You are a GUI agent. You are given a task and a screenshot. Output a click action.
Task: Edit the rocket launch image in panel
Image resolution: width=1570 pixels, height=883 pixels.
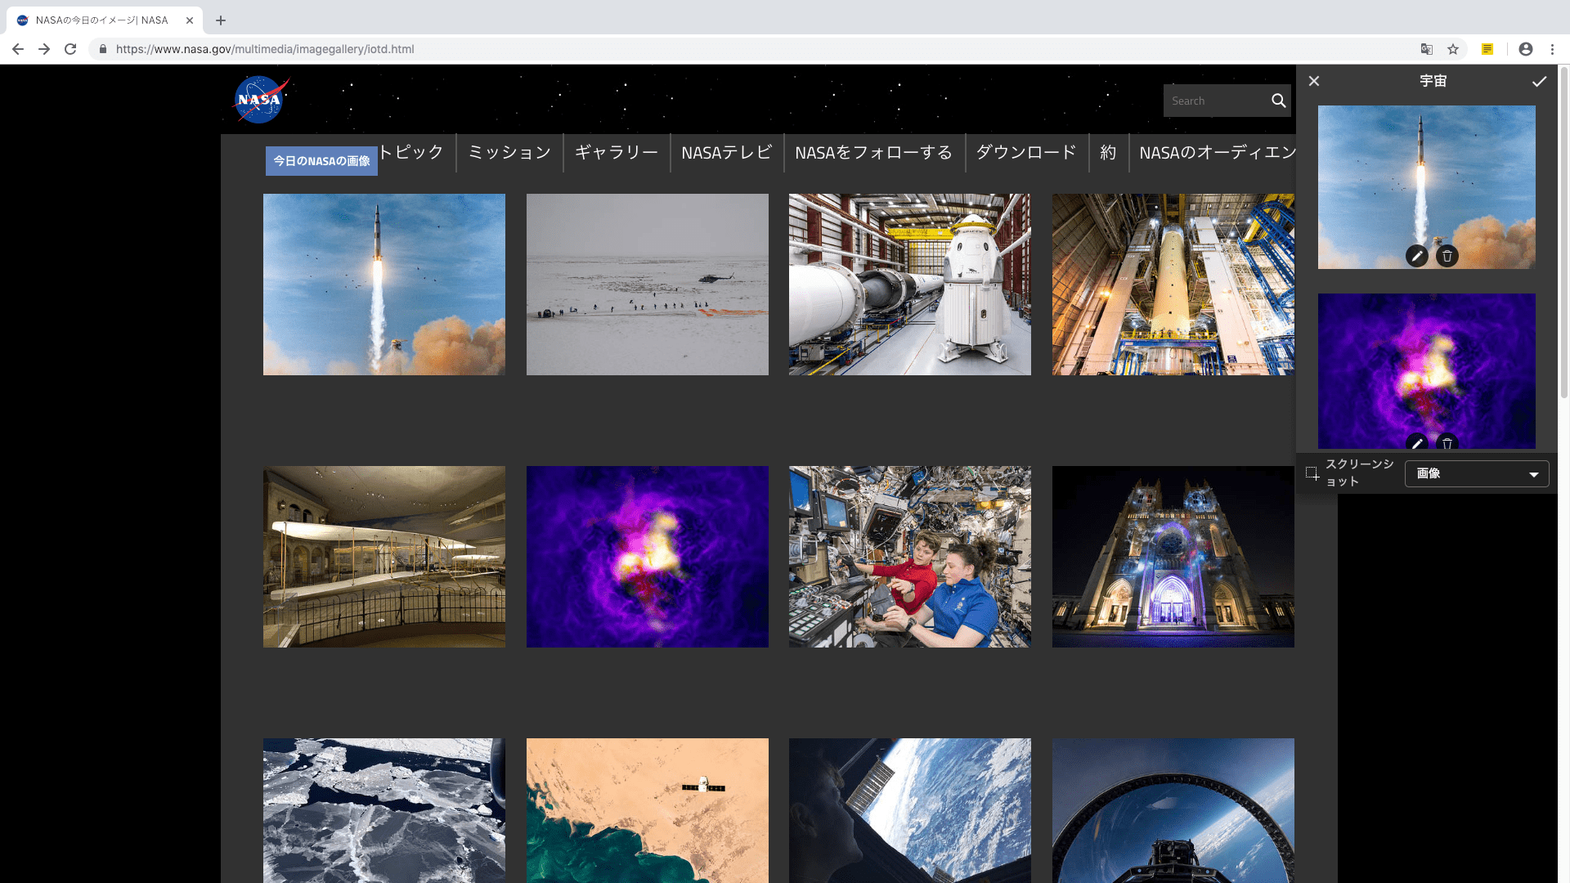coord(1417,256)
